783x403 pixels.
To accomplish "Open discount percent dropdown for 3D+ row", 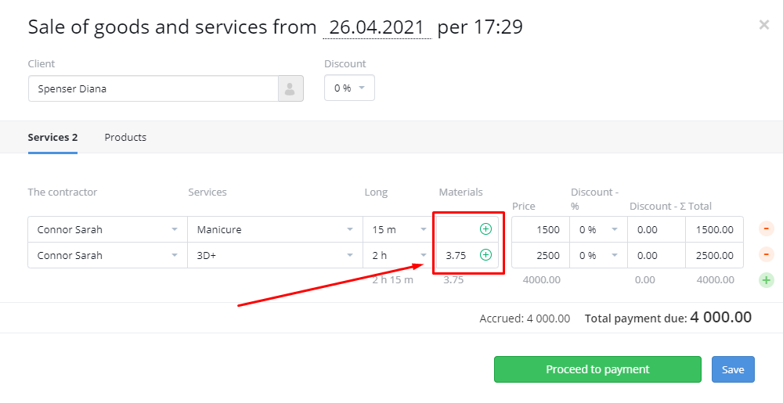I will click(598, 255).
